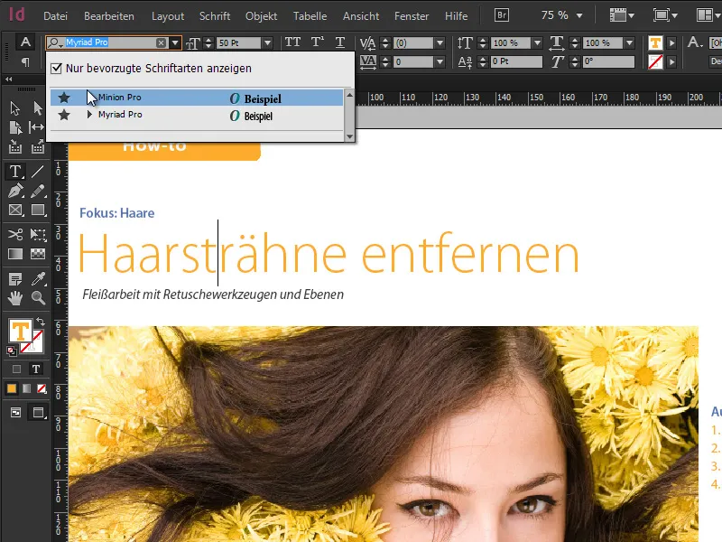Image resolution: width=722 pixels, height=542 pixels.
Task: Select the Gap tool
Action: [x=37, y=127]
